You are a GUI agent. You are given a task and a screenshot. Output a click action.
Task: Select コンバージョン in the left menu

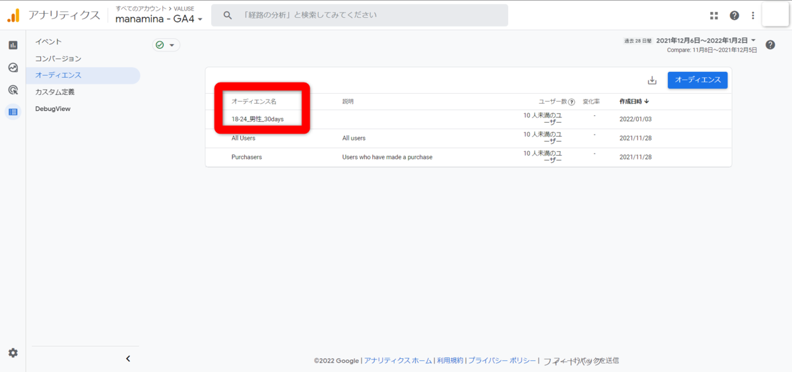pos(58,59)
